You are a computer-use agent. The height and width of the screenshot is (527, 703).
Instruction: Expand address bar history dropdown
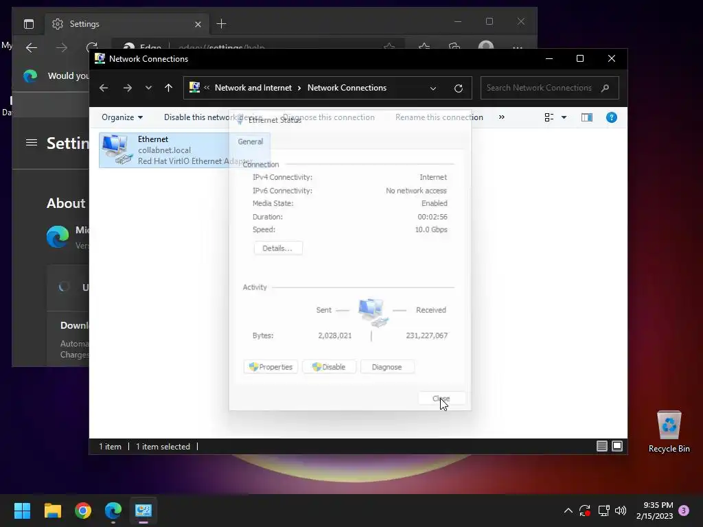coord(433,89)
